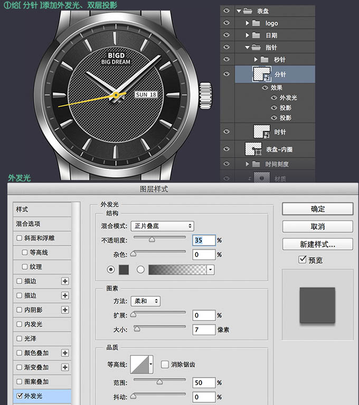Confirm with the 确定 button

(x=318, y=209)
